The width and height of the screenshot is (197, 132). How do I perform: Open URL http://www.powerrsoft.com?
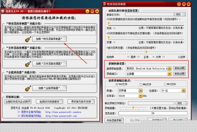point(61,116)
